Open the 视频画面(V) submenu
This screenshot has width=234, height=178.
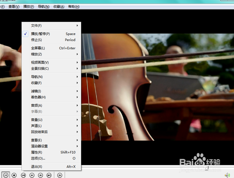(x=51, y=63)
